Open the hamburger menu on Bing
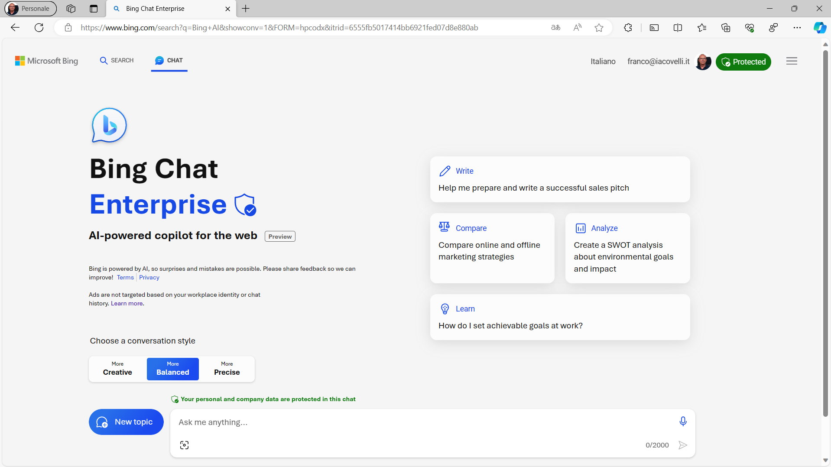Viewport: 831px width, 467px height. click(792, 61)
